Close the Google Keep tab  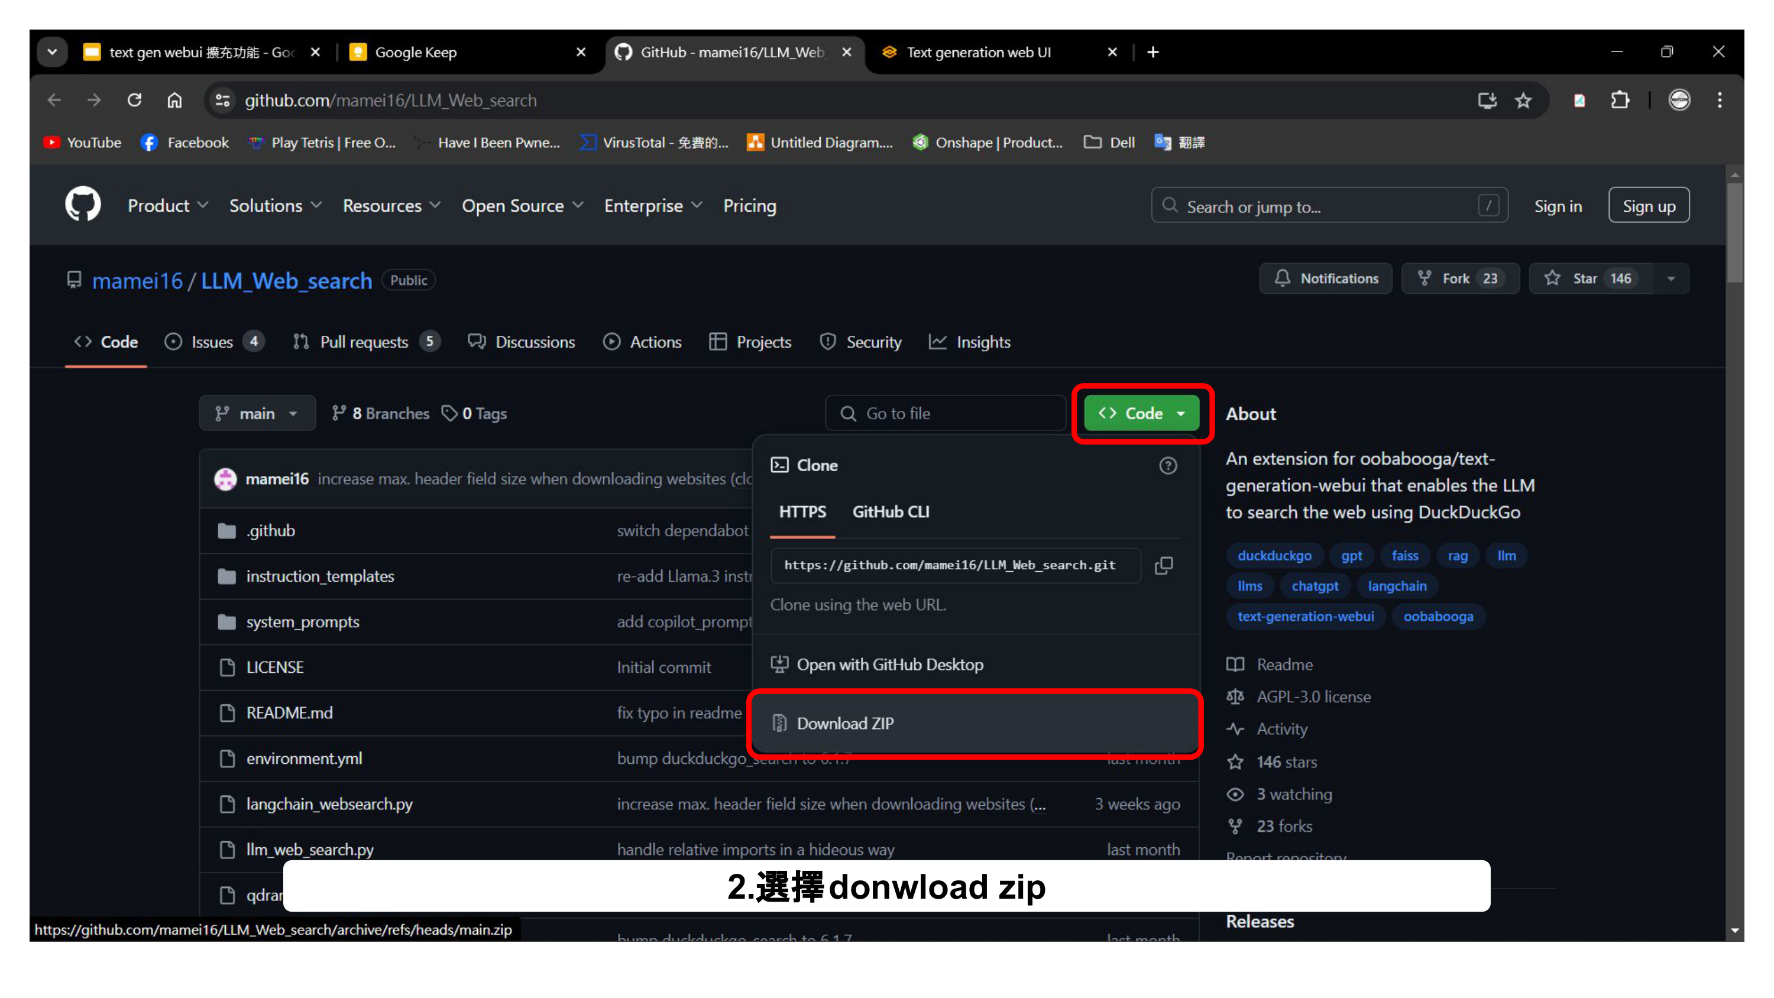pos(581,53)
